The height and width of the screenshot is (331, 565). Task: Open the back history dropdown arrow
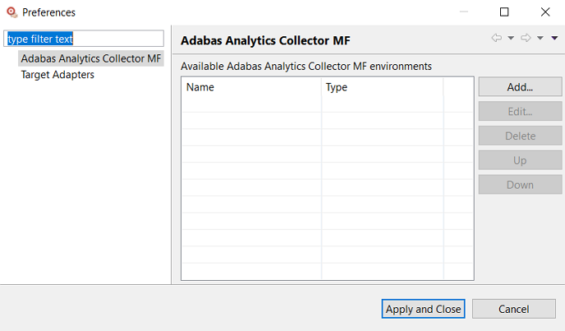[x=511, y=39]
